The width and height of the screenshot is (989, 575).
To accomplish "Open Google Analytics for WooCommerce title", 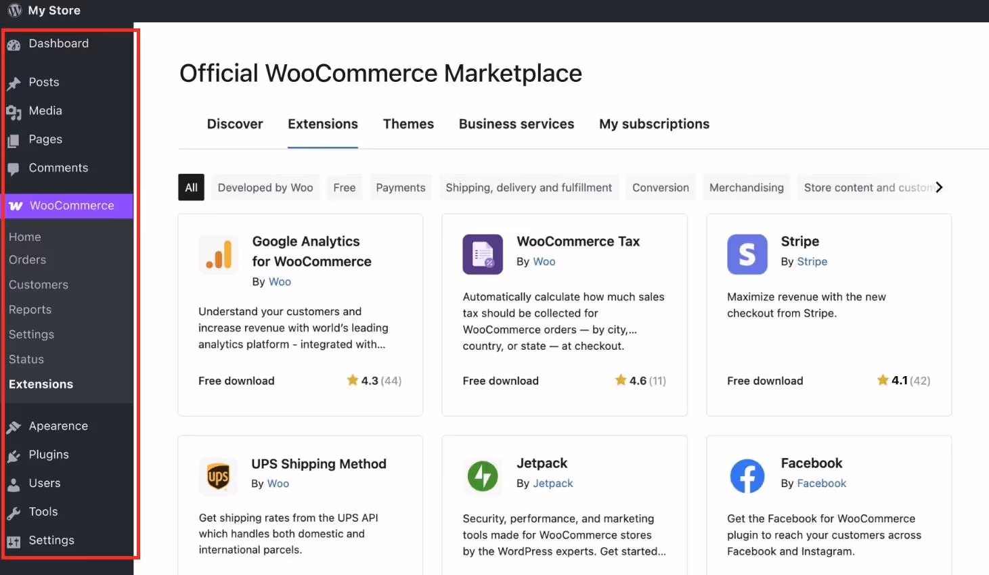I will coord(311,252).
